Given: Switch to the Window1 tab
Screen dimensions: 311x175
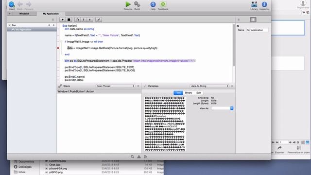Looking at the screenshot, I should point(24,14).
